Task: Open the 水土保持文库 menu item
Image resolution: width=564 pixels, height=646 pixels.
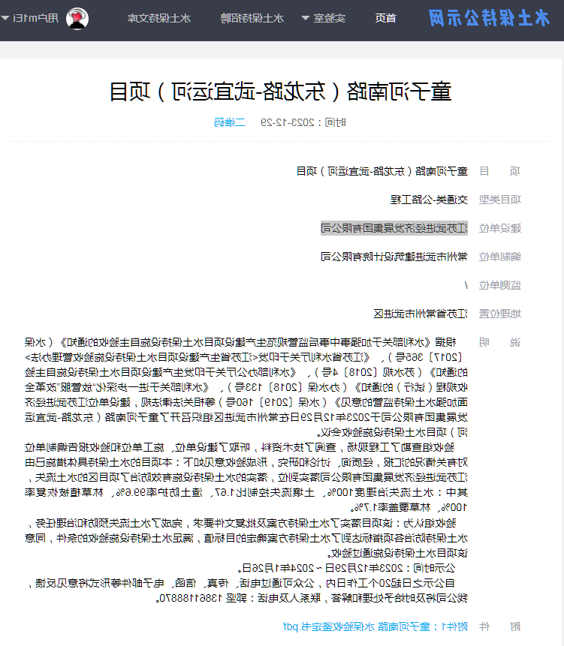Action: 158,19
